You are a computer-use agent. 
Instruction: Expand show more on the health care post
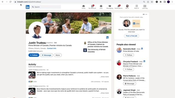(x=104, y=77)
